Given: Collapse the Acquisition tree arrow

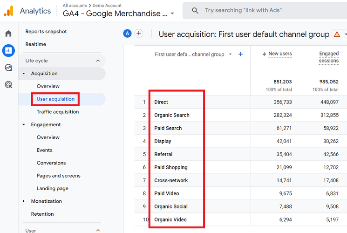Looking at the screenshot, I should click(24, 74).
